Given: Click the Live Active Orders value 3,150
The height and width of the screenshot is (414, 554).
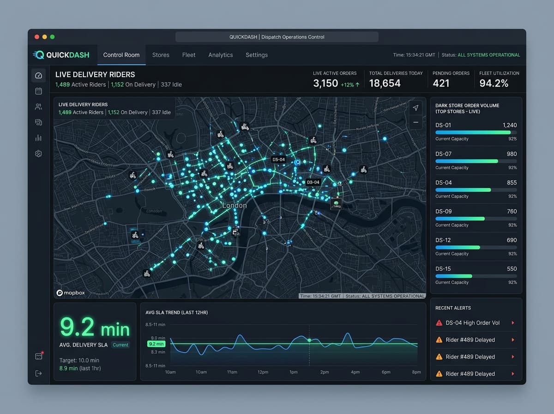Looking at the screenshot, I should coord(325,83).
